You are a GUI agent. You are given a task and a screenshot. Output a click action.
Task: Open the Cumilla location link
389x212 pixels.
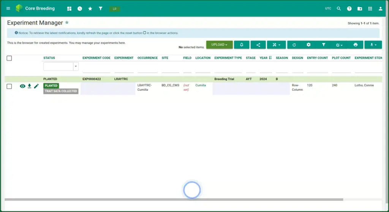[201, 86]
